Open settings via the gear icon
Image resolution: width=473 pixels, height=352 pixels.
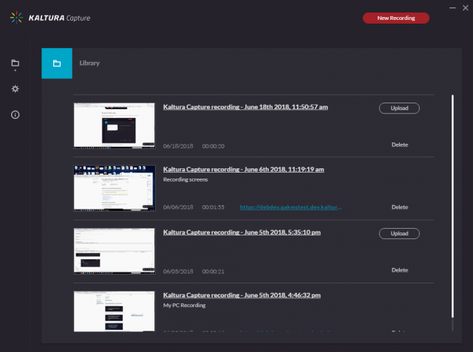(15, 89)
